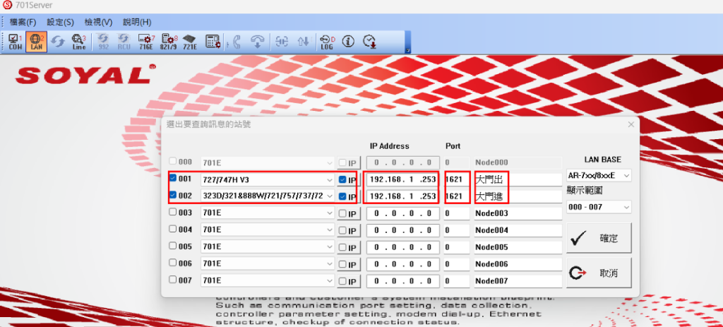Open the LOG toolbar icon

coord(327,42)
